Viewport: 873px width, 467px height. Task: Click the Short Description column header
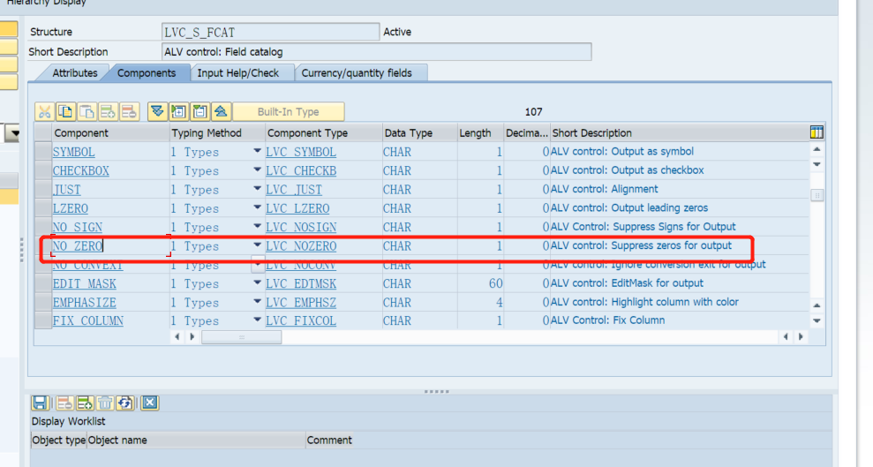coord(680,133)
